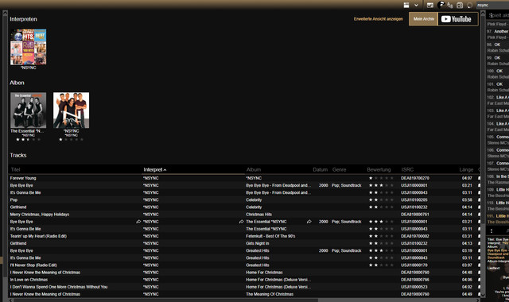Sort tracks by the Datum column header
Viewport: 509px width, 302px height.
pyautogui.click(x=320, y=169)
